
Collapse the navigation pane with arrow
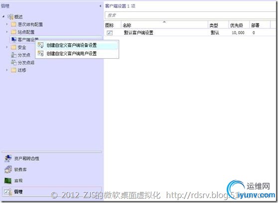coord(100,6)
